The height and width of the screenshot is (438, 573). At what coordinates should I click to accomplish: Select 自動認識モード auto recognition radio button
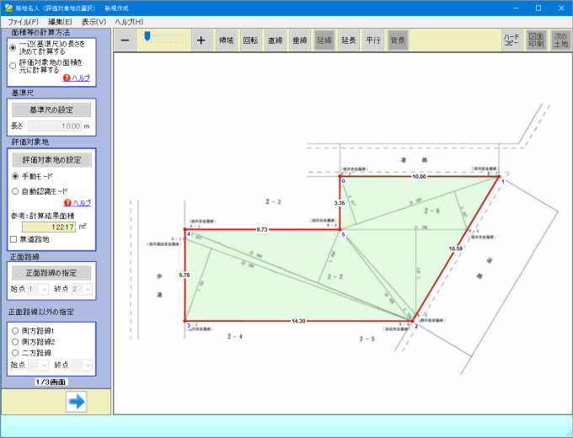pos(15,191)
